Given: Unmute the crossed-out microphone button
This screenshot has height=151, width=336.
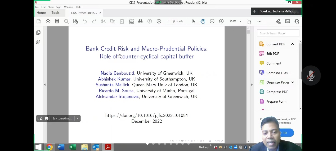Looking at the screenshot, I should click(x=311, y=76).
